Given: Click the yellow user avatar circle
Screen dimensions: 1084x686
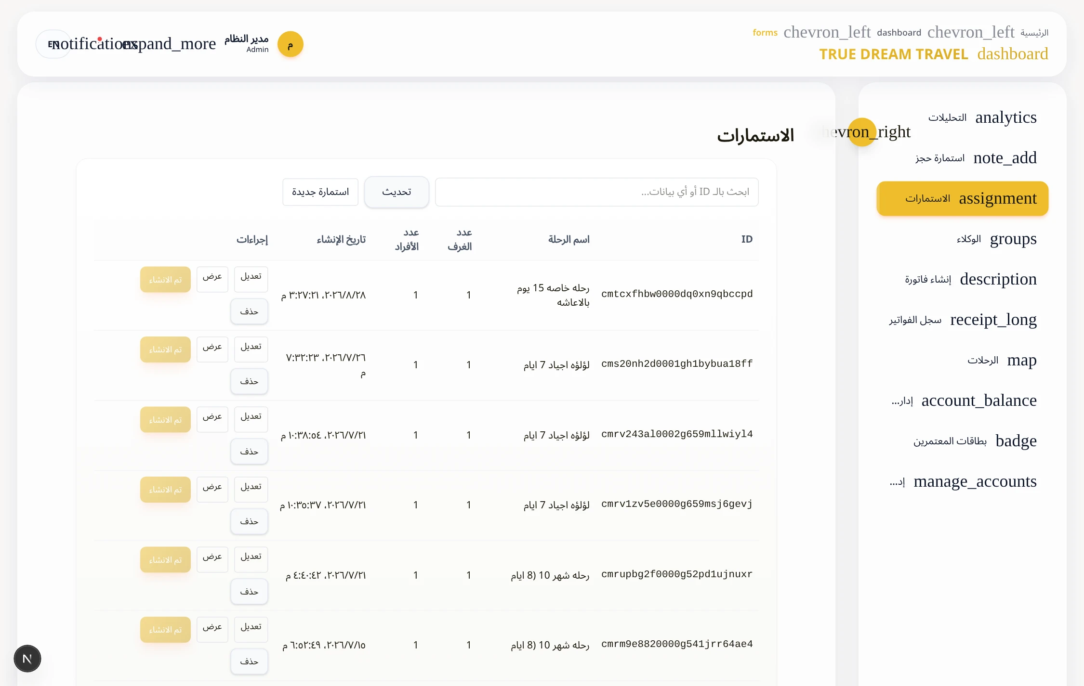Looking at the screenshot, I should [290, 44].
